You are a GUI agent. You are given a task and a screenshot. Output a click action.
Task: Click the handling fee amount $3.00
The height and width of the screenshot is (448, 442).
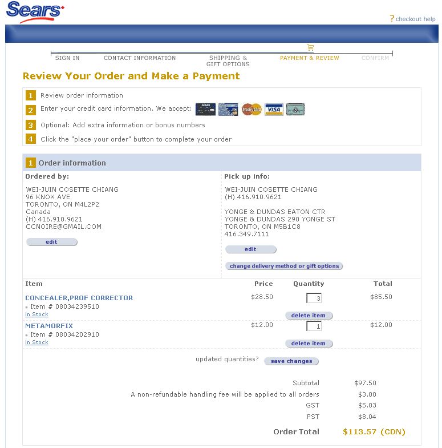pos(367,394)
